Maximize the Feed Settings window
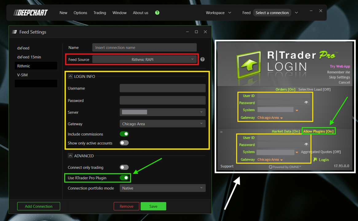 [x=196, y=32]
